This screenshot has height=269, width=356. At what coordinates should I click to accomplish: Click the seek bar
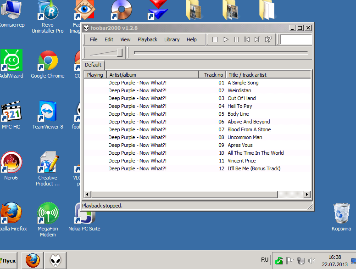point(221,53)
